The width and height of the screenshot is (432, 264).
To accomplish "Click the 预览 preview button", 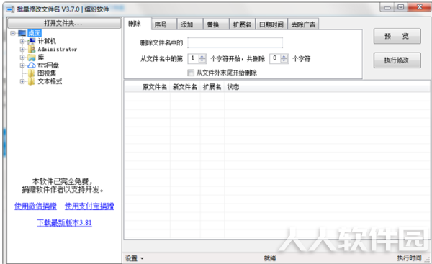I will pyautogui.click(x=397, y=37).
